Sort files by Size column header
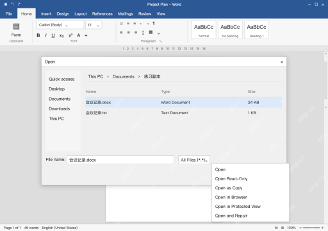This screenshot has width=328, height=231. click(x=252, y=92)
